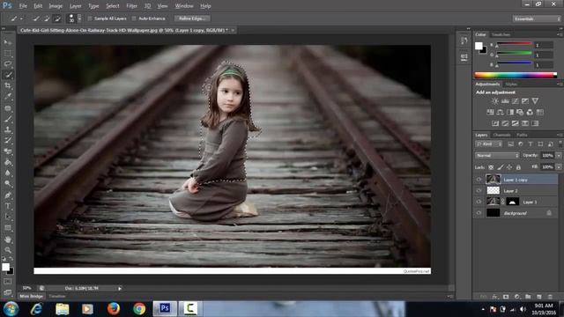Open the blending mode Normal dropdown
This screenshot has height=317, width=564.
pos(497,155)
